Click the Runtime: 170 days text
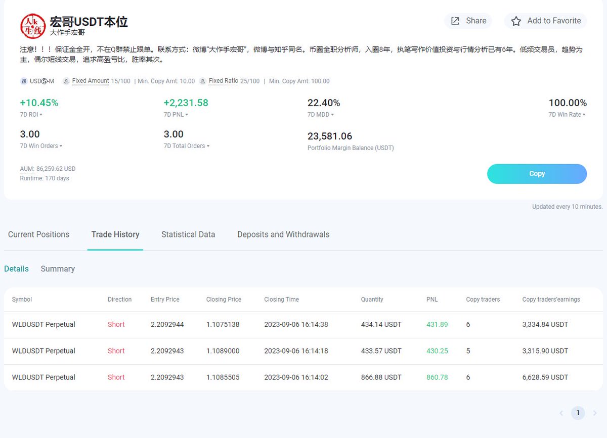The image size is (607, 438). point(45,178)
